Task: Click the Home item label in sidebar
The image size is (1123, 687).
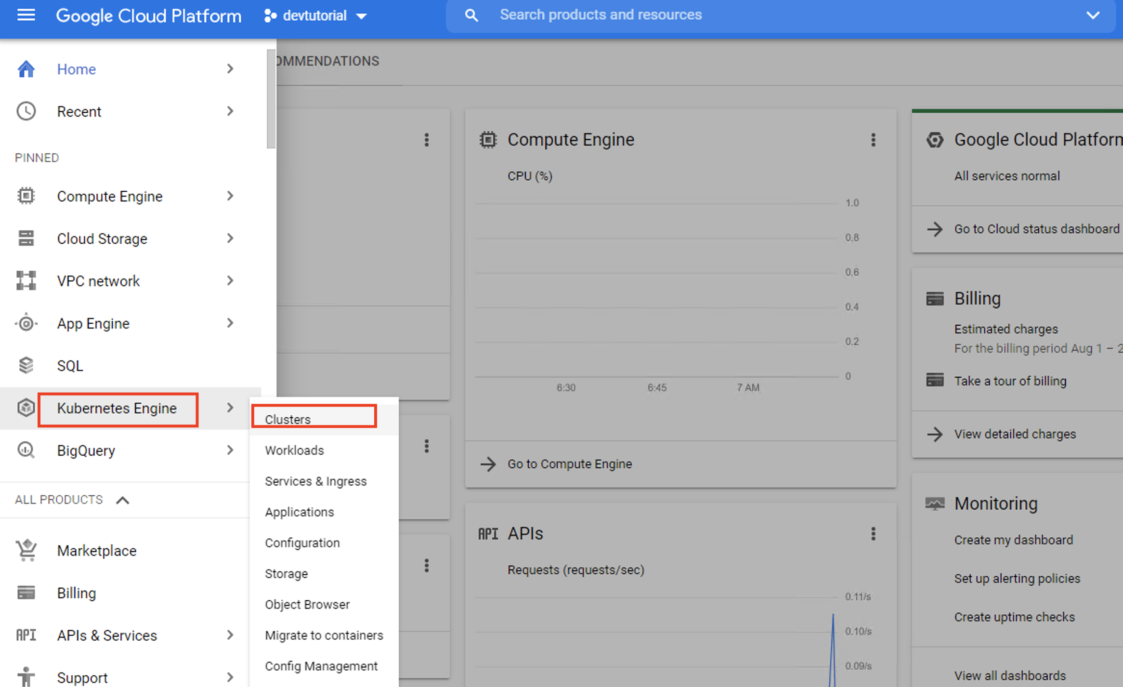Action: (x=77, y=69)
